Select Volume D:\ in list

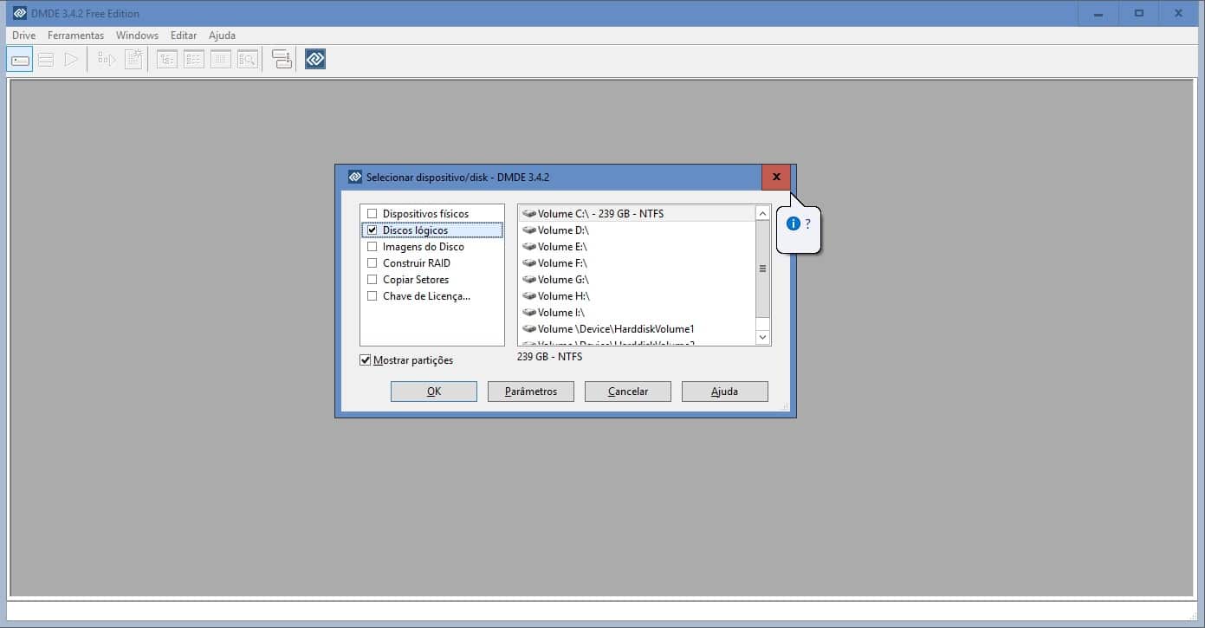pos(637,230)
